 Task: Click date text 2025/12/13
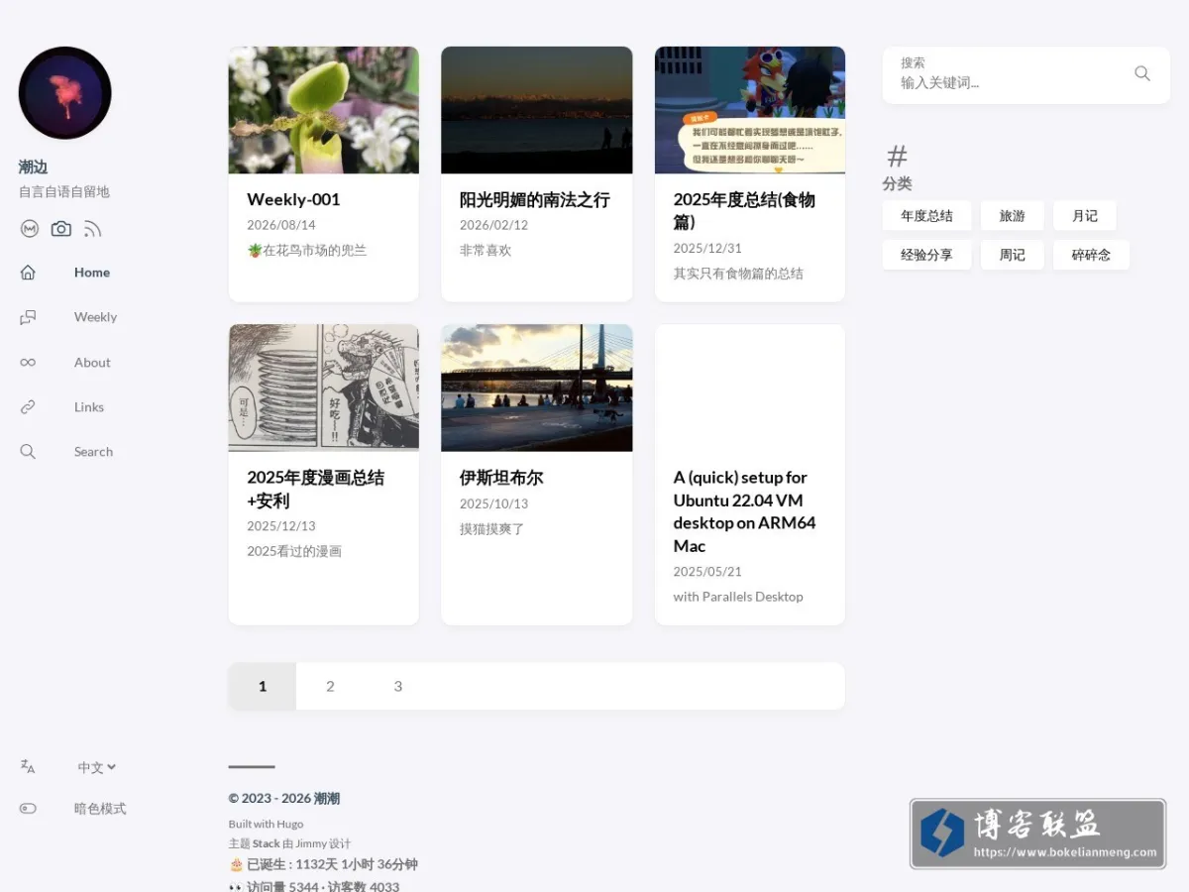tap(281, 526)
